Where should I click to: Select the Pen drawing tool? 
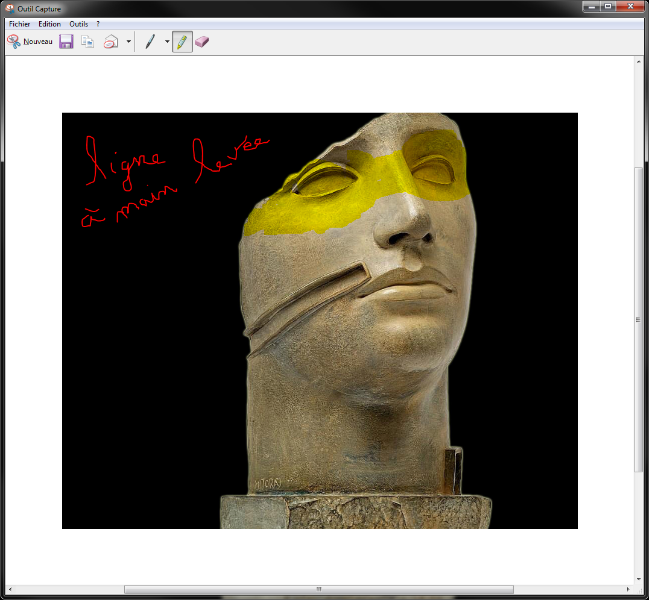[x=150, y=42]
